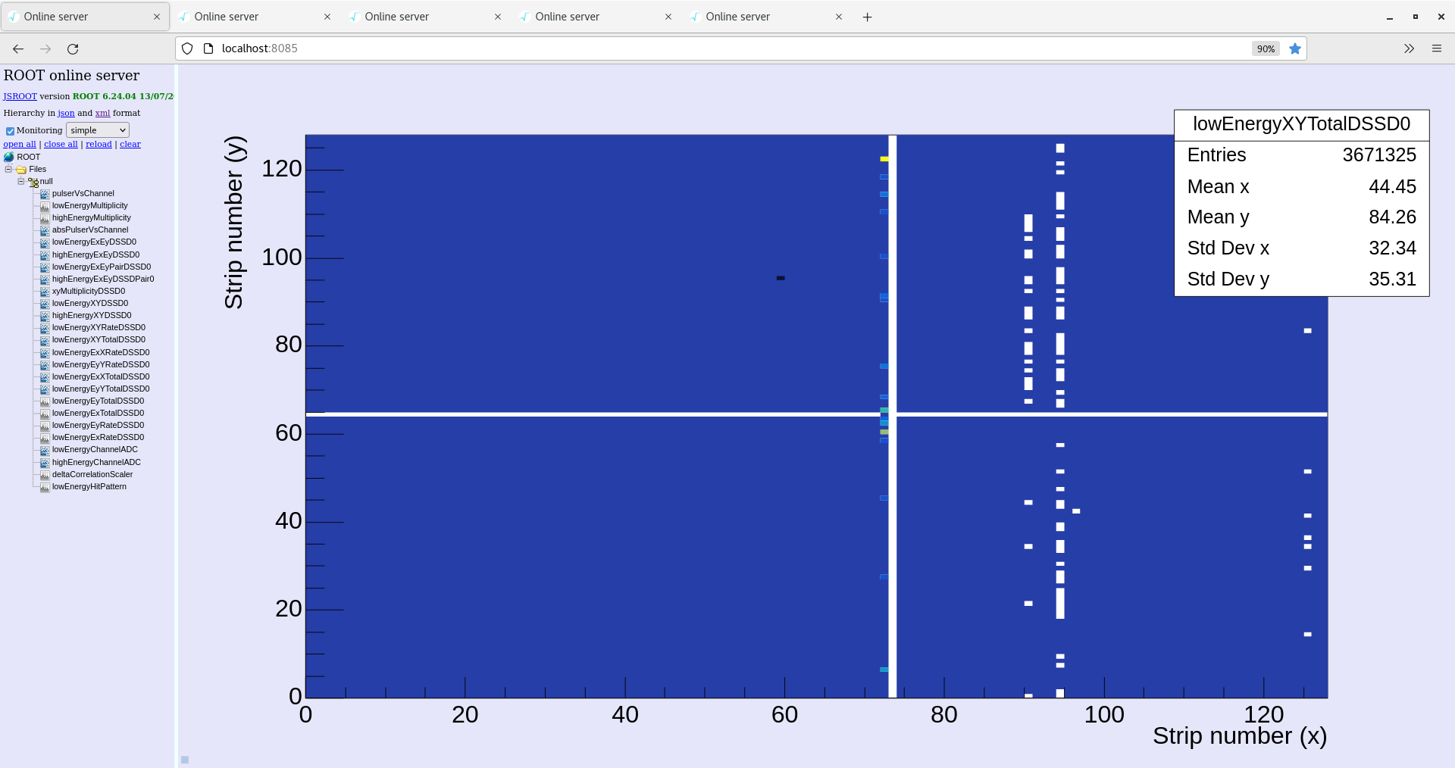1455x768 pixels.
Task: Collapse the null folder node
Action: pos(21,181)
